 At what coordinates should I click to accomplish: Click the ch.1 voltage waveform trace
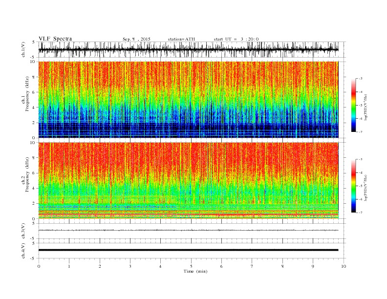pyautogui.click(x=188, y=50)
